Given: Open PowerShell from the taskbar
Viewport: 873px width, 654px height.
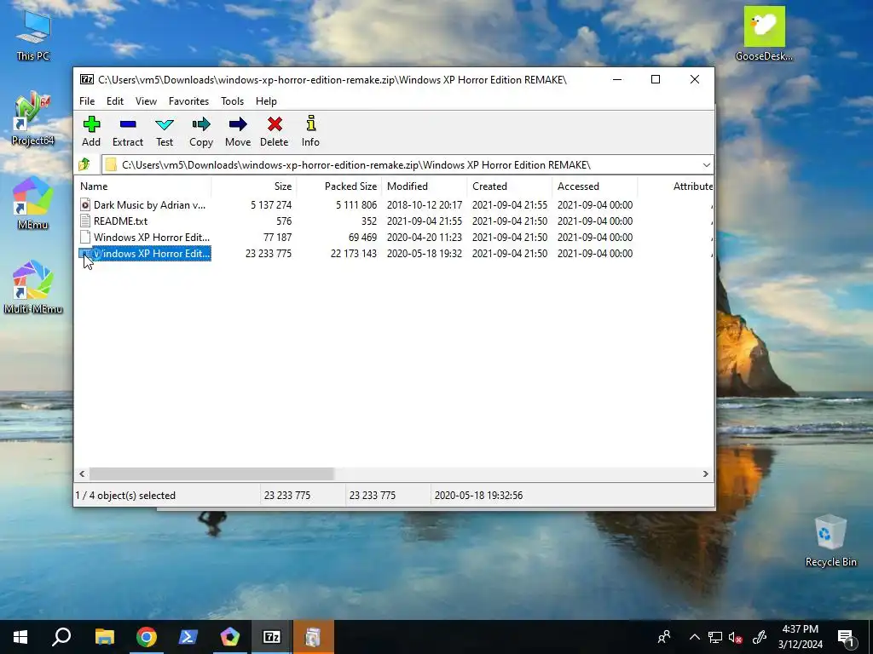Looking at the screenshot, I should (188, 637).
